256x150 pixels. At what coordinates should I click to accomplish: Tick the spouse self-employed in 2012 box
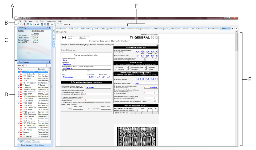tap(156, 101)
